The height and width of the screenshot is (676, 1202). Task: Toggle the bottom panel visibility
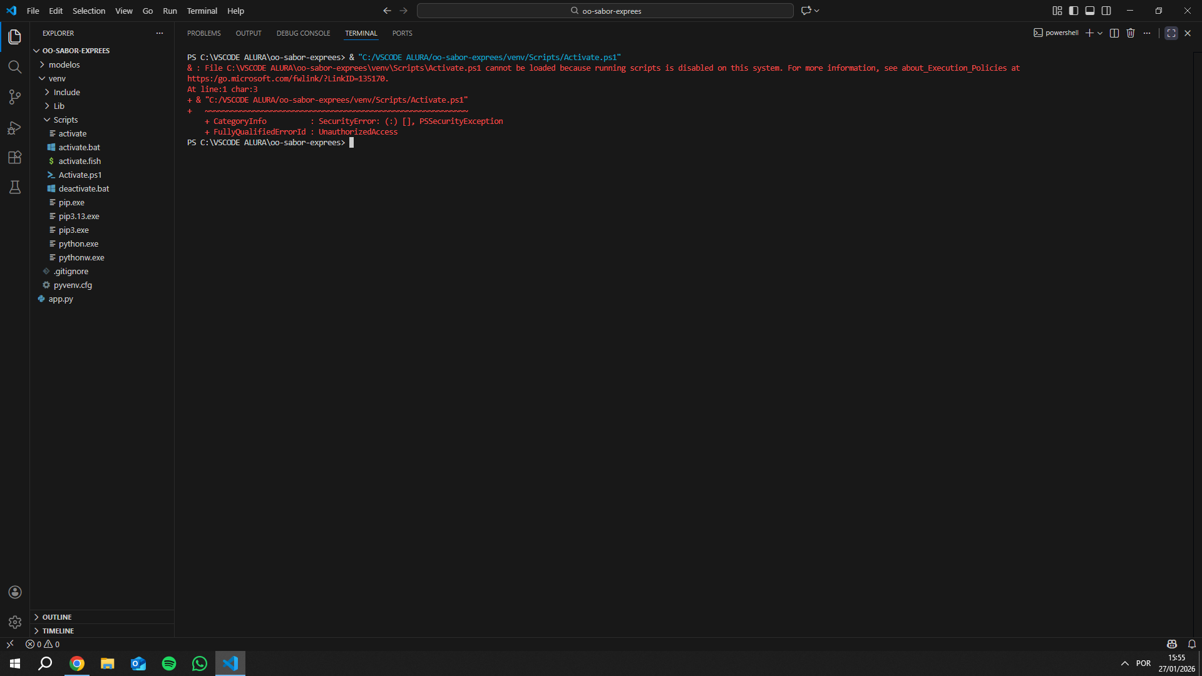click(x=1090, y=11)
